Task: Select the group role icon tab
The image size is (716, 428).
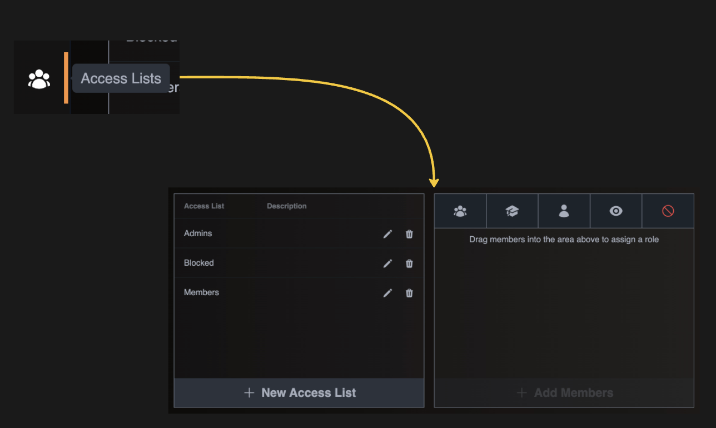Action: tap(460, 211)
